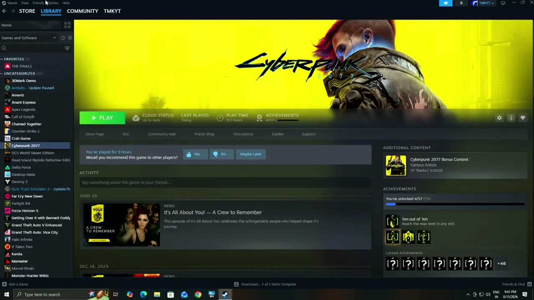This screenshot has width=534, height=300.
Task: Click the green PLAY button
Action: click(x=102, y=118)
